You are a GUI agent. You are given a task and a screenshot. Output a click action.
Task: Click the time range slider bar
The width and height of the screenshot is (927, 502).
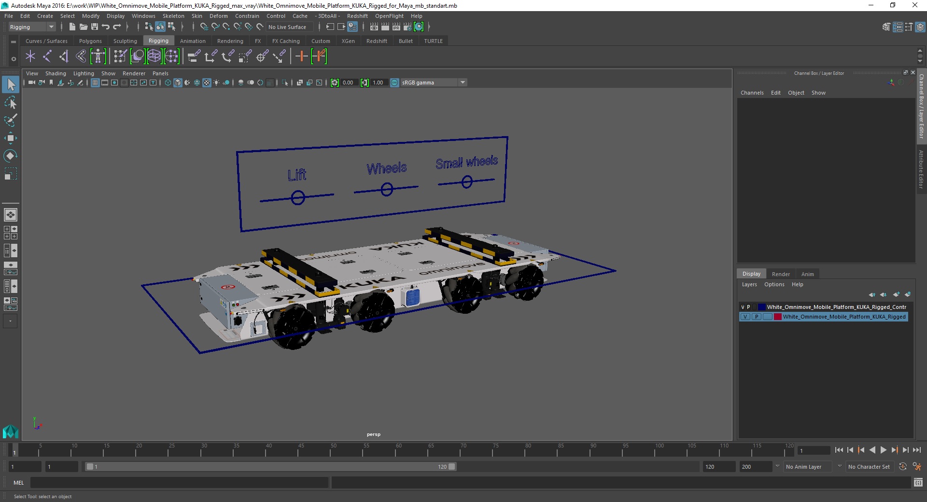click(270, 467)
